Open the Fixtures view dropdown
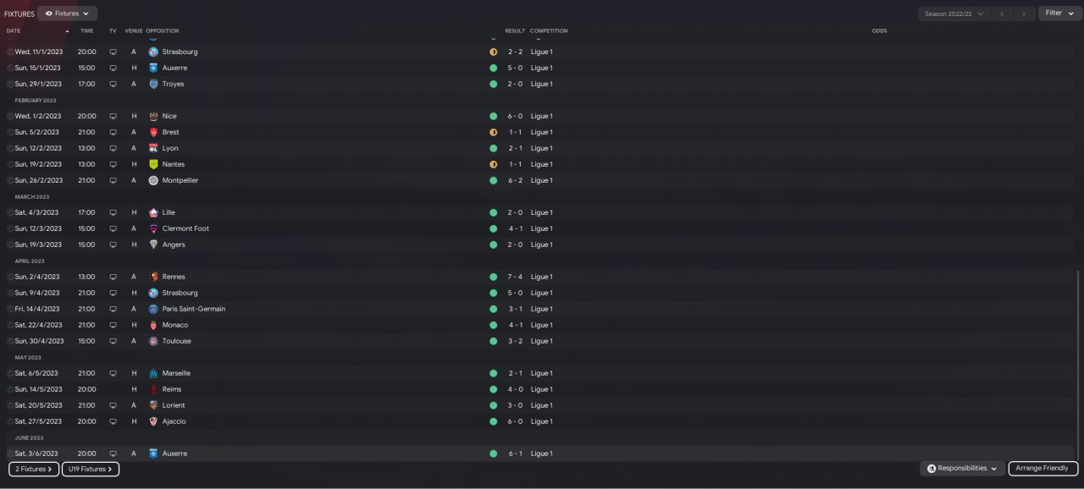The height and width of the screenshot is (489, 1084). [67, 14]
